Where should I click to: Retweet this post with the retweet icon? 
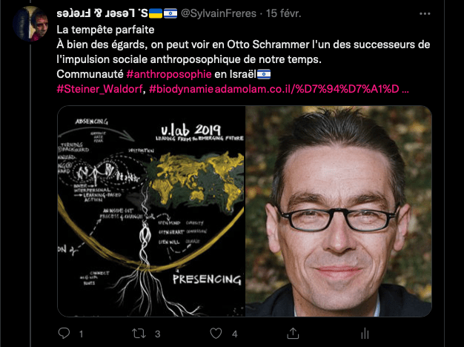(139, 334)
